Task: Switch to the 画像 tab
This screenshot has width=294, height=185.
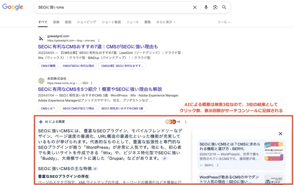Action: tap(56, 22)
